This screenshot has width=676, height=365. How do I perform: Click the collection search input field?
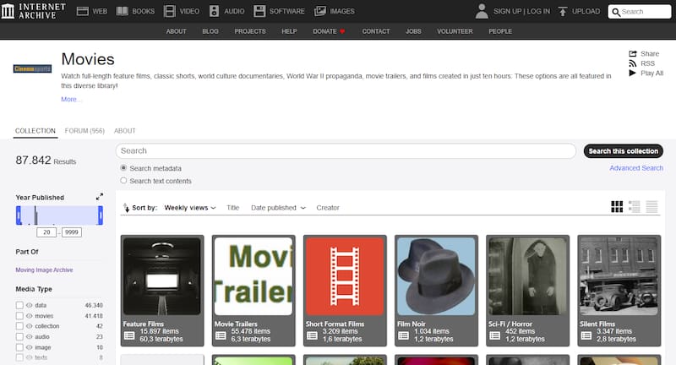[x=346, y=151]
